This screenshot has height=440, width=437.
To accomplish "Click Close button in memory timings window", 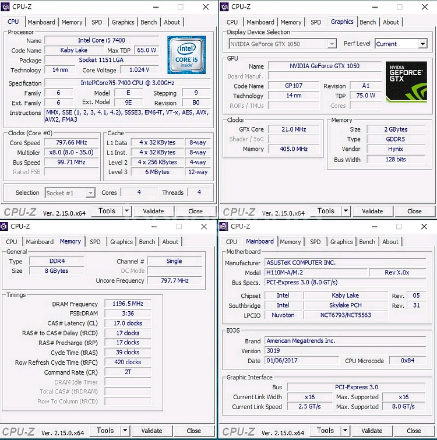I will (x=194, y=431).
